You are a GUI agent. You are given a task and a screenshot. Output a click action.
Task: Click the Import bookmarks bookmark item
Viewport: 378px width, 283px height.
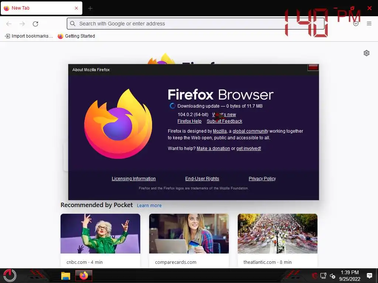pos(29,36)
